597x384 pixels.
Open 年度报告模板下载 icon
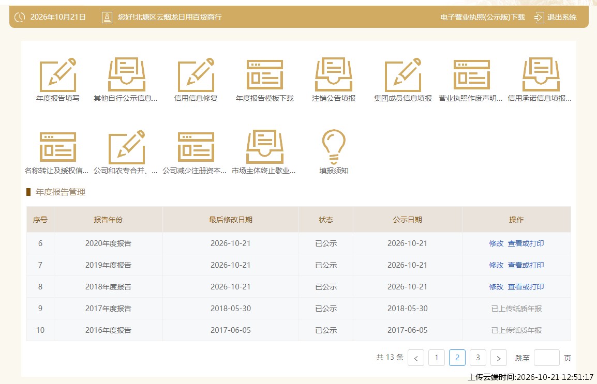coord(264,75)
